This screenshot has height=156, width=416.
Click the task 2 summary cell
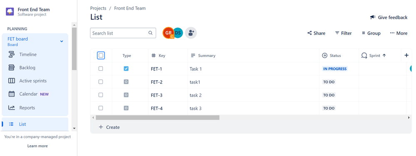[253, 95]
